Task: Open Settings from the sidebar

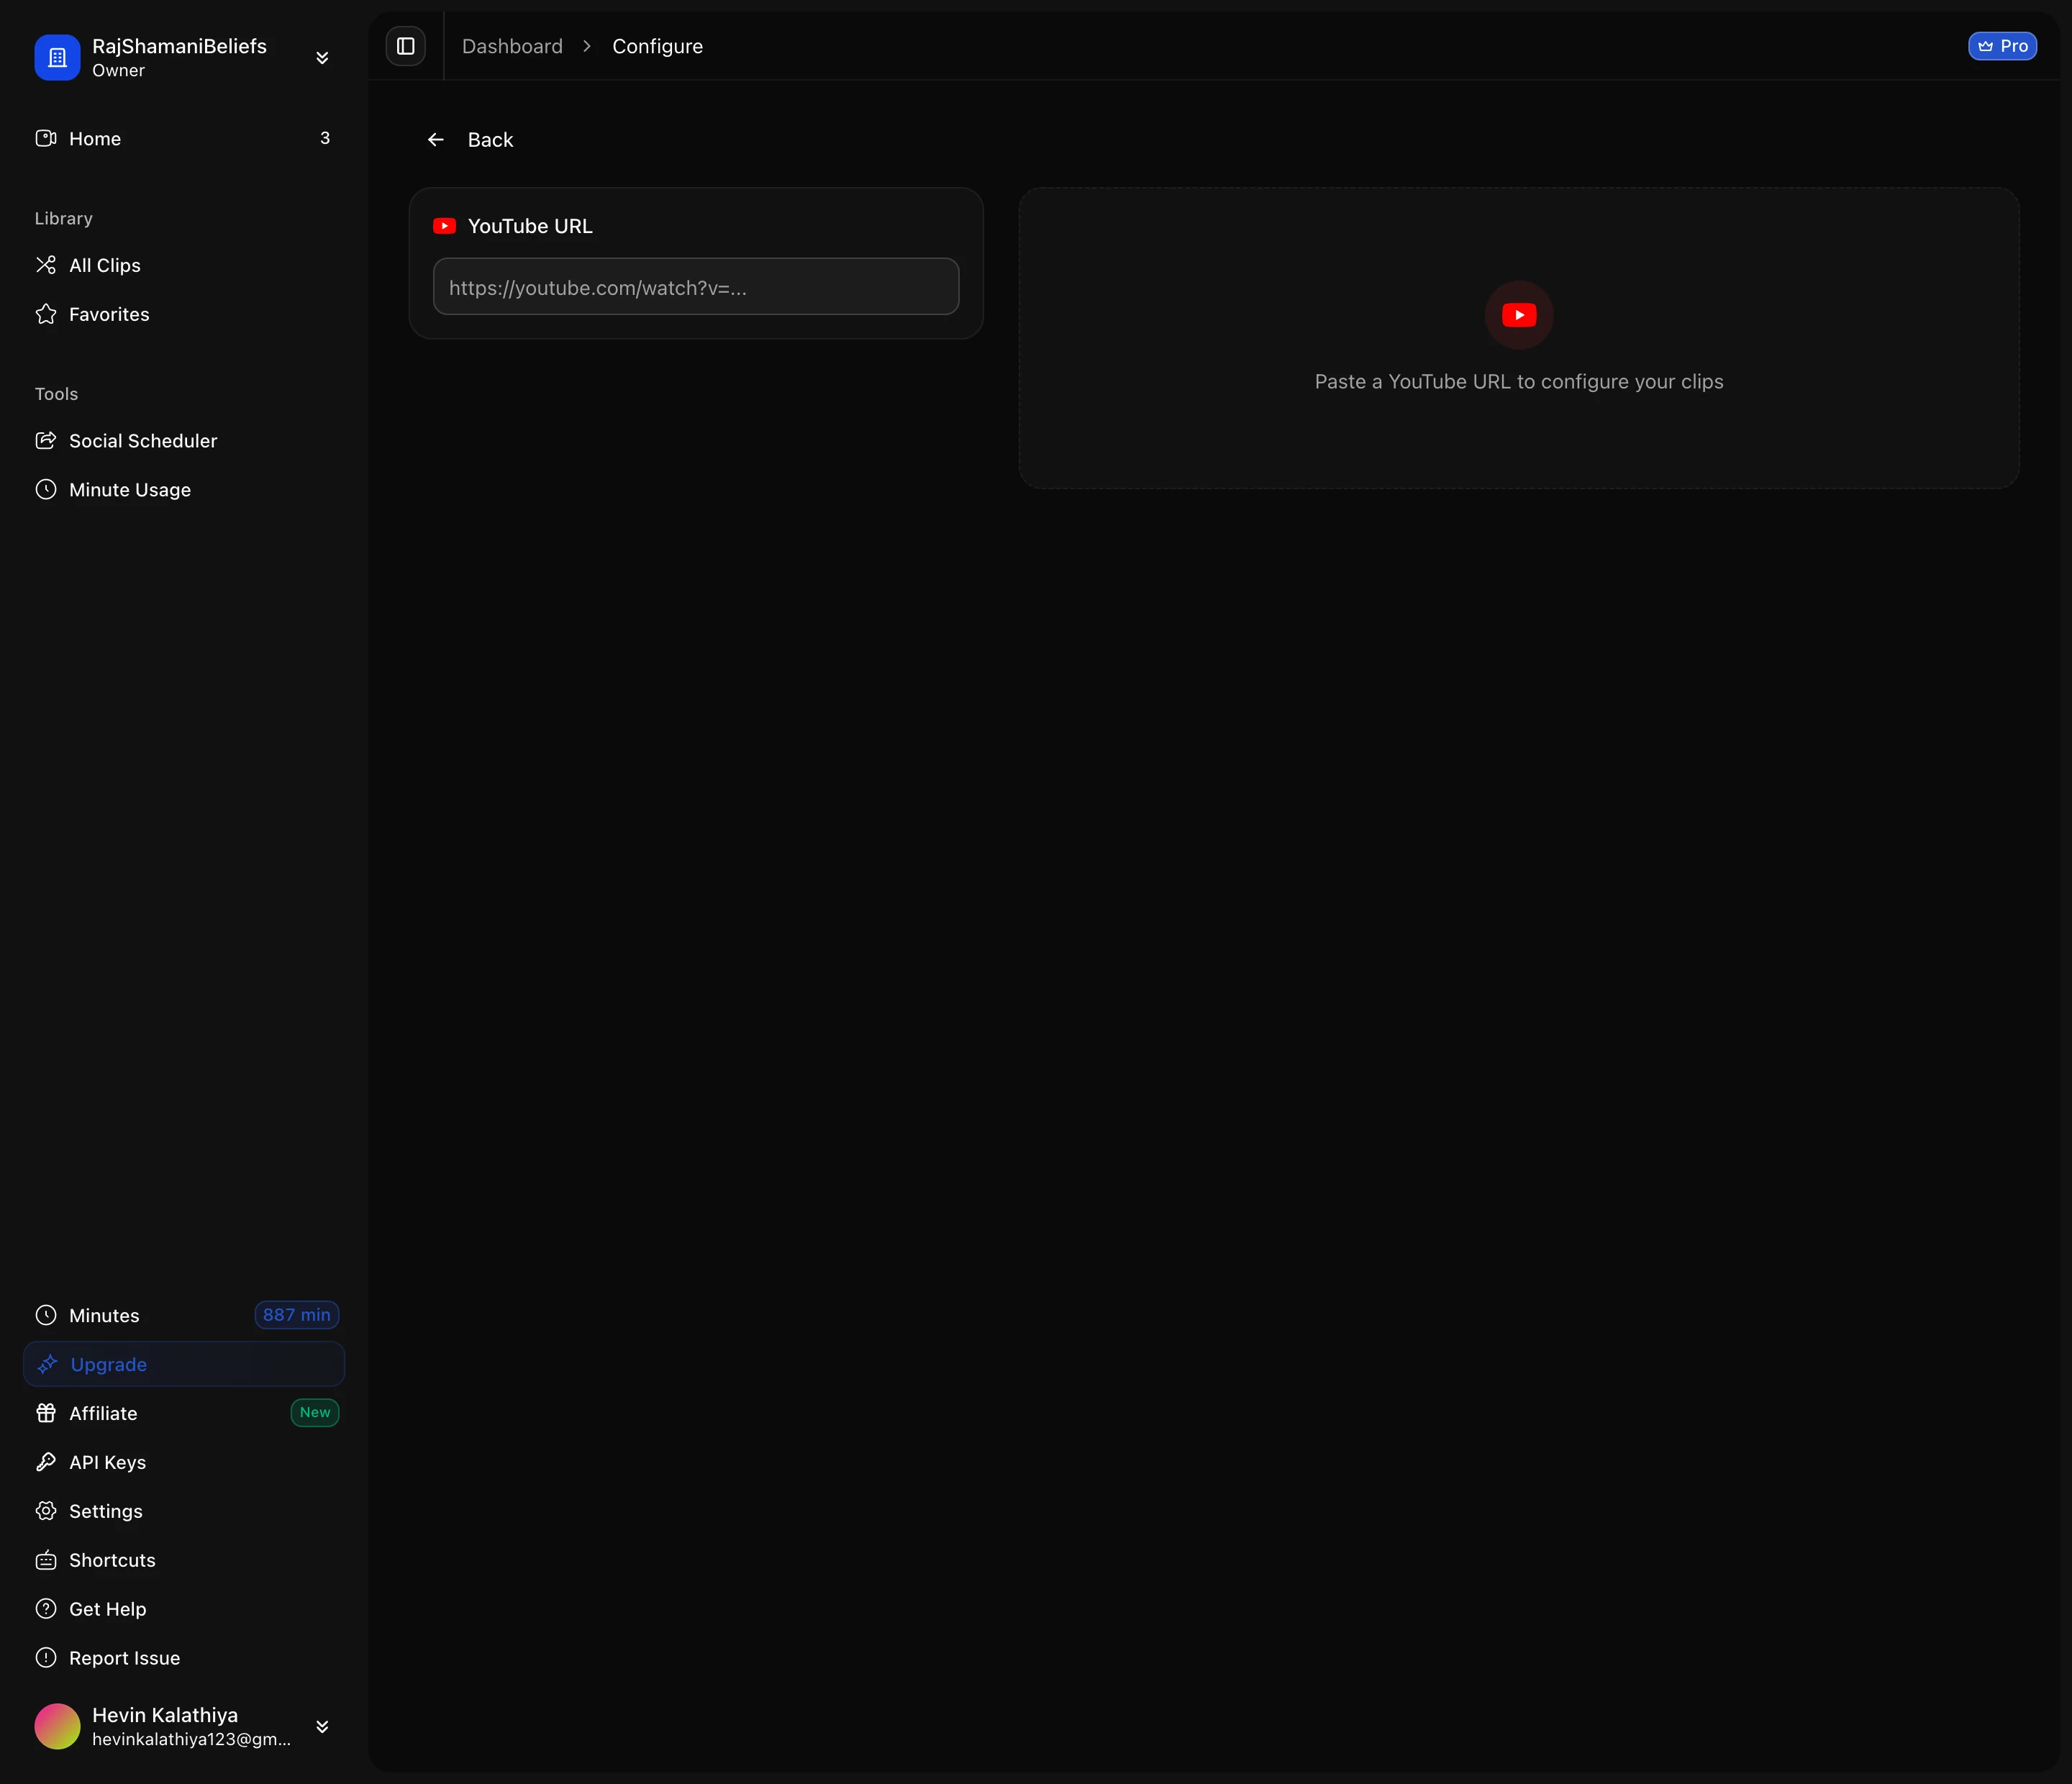Action: click(184, 1511)
